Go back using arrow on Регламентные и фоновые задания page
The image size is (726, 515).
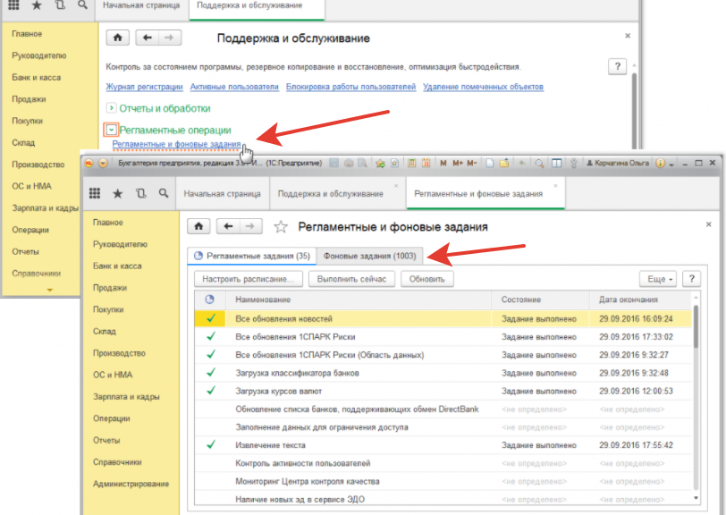[x=228, y=226]
